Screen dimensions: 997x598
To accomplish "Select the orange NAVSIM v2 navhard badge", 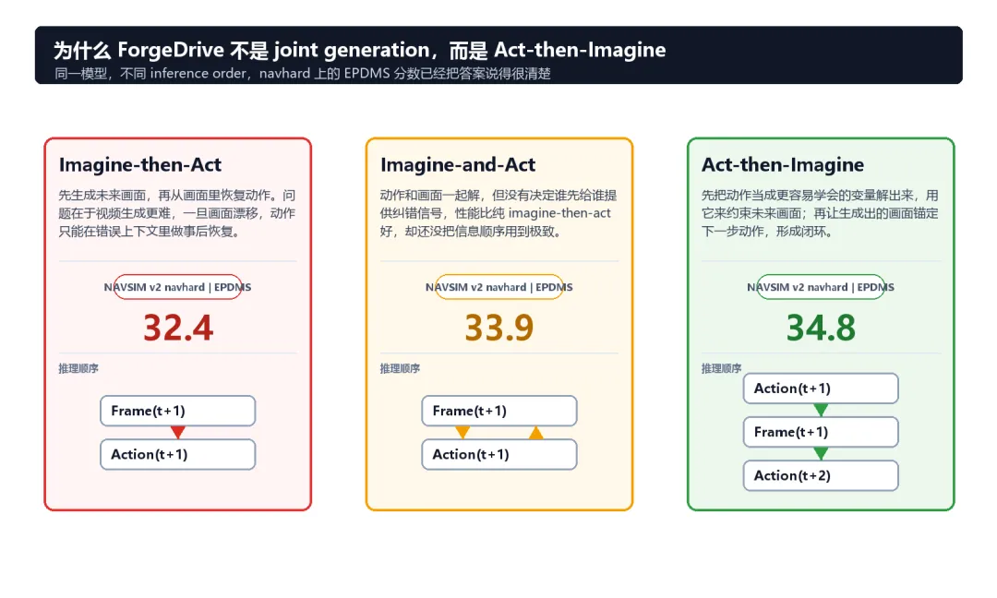I will (x=499, y=287).
